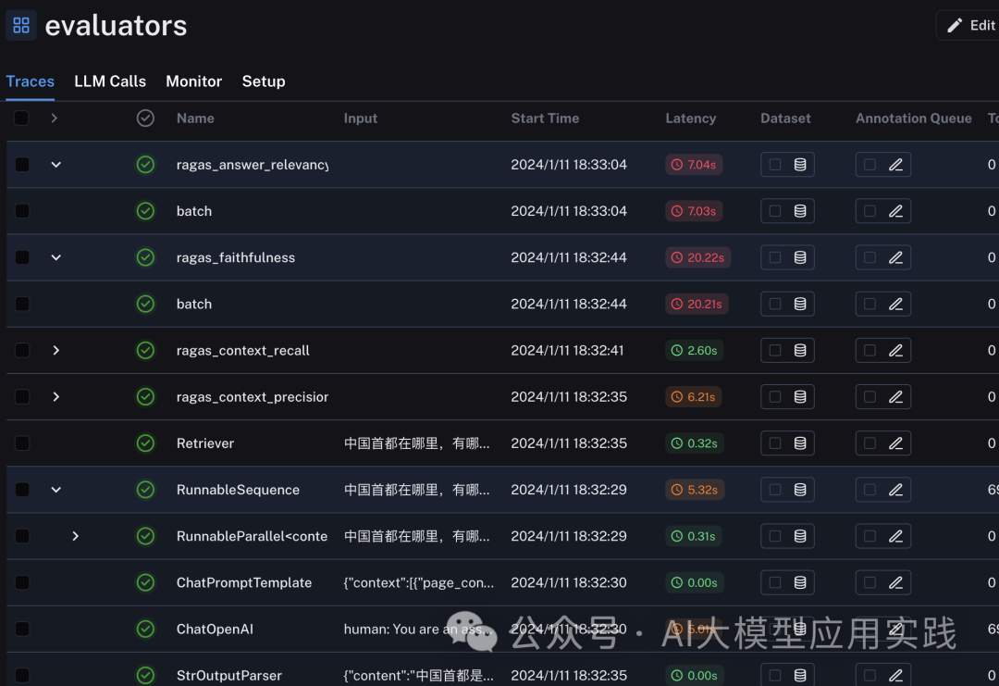The height and width of the screenshot is (686, 999).
Task: Open the RunnableSequence trace name
Action: click(238, 490)
